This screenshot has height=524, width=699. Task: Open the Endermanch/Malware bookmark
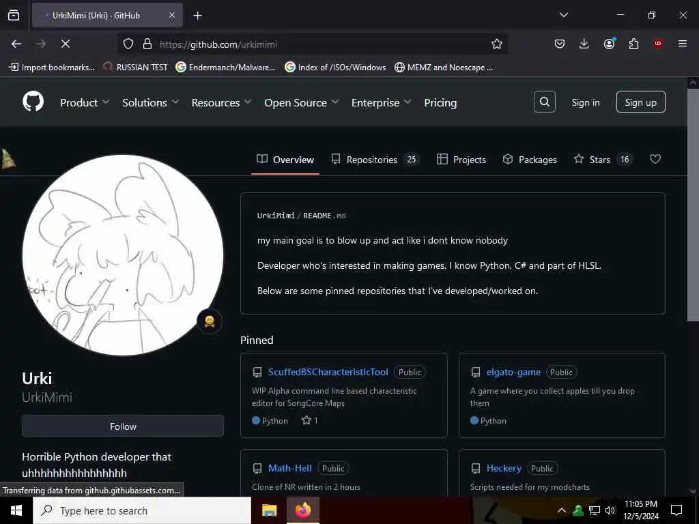pos(225,68)
